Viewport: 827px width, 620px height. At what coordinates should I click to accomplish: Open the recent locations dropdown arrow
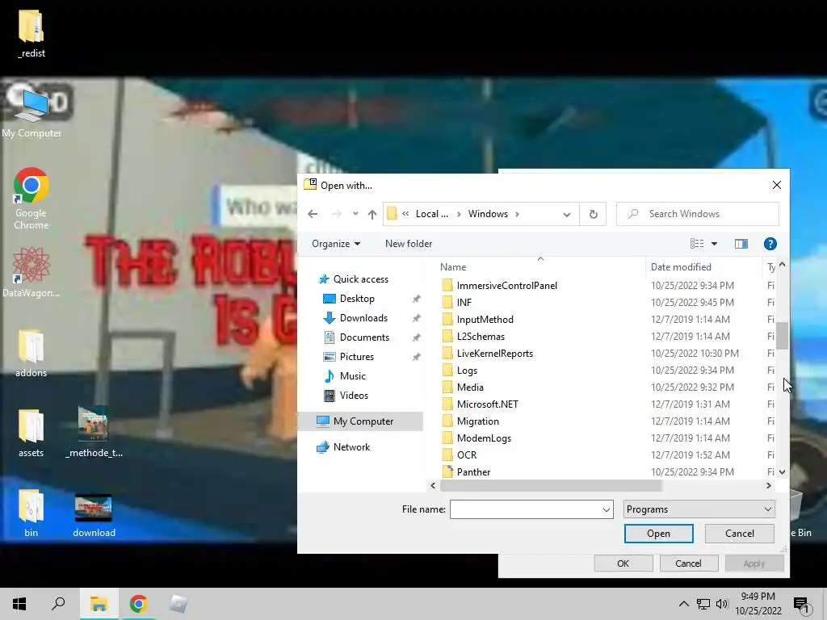pos(355,214)
